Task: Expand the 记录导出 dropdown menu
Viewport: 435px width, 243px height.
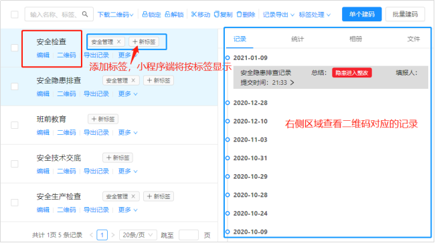Action: [x=278, y=15]
